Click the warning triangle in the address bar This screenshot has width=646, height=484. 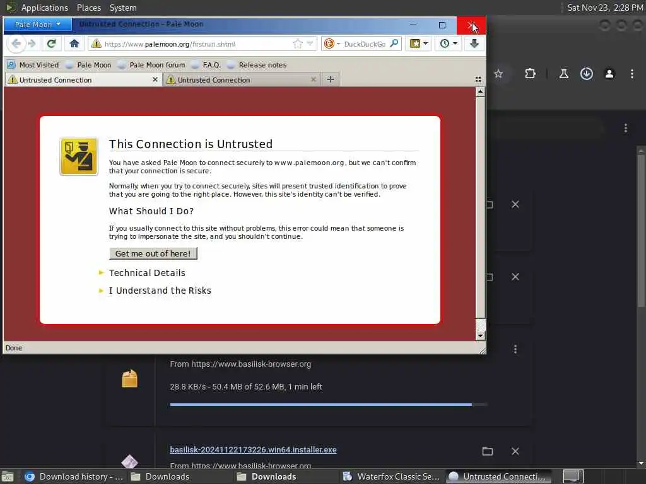pos(97,43)
